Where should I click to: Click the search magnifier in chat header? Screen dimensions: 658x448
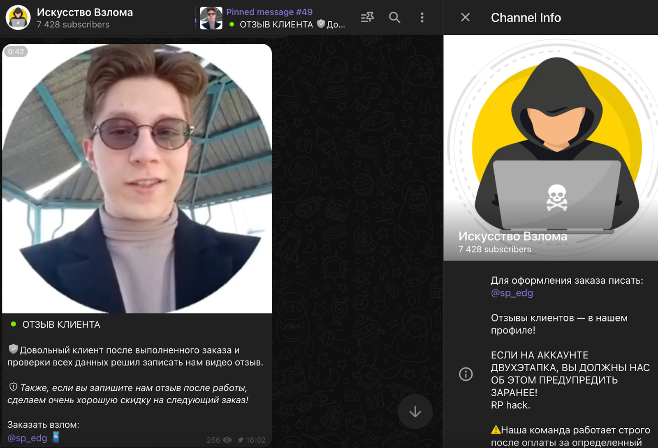(x=394, y=17)
